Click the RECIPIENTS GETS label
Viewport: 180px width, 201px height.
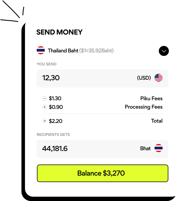(x=53, y=135)
